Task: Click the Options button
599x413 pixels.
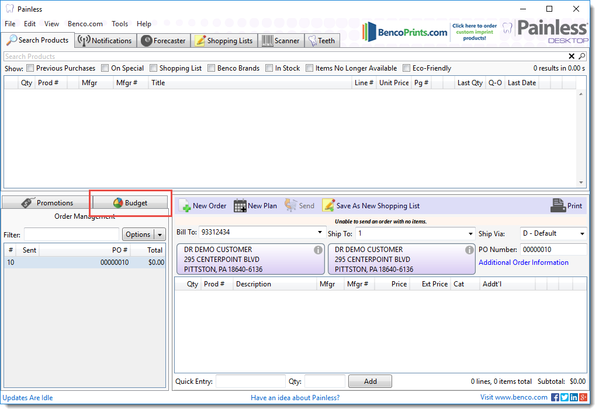Action: pyautogui.click(x=139, y=235)
